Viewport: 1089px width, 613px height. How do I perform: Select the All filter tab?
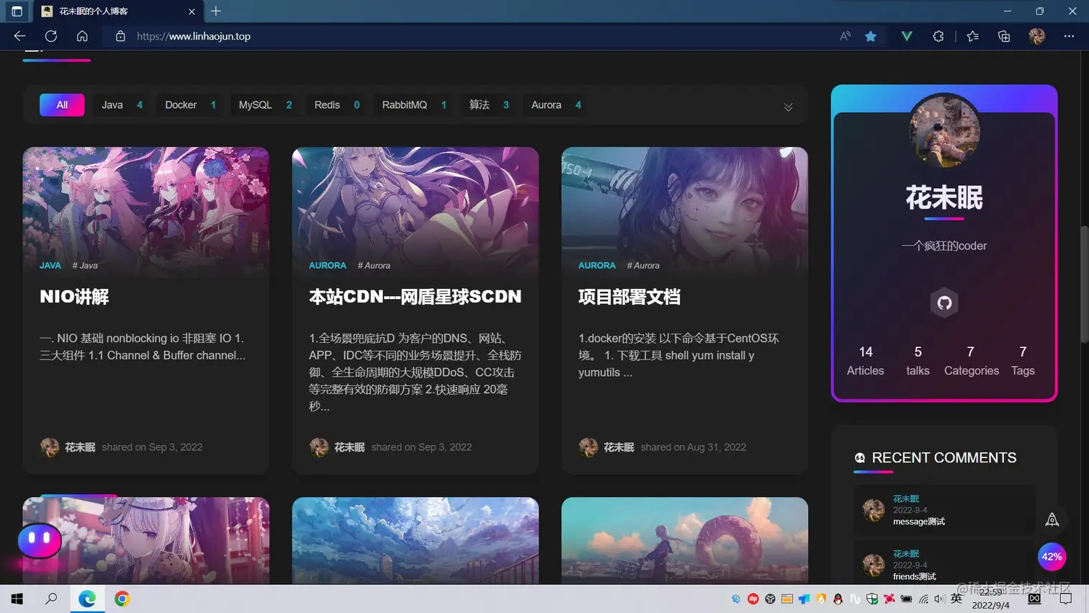click(x=62, y=104)
